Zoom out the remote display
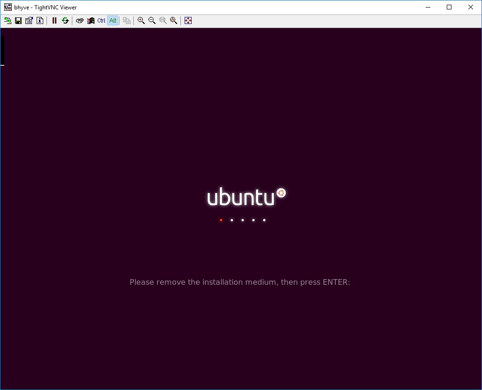Viewport: 482px width, 390px height. (152, 21)
